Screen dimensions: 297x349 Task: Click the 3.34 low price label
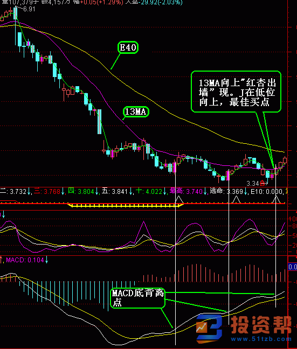(253, 184)
